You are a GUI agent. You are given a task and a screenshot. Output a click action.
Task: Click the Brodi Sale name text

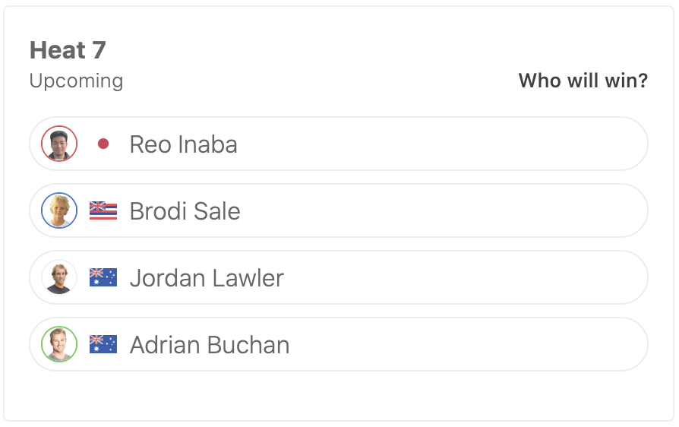pos(185,211)
